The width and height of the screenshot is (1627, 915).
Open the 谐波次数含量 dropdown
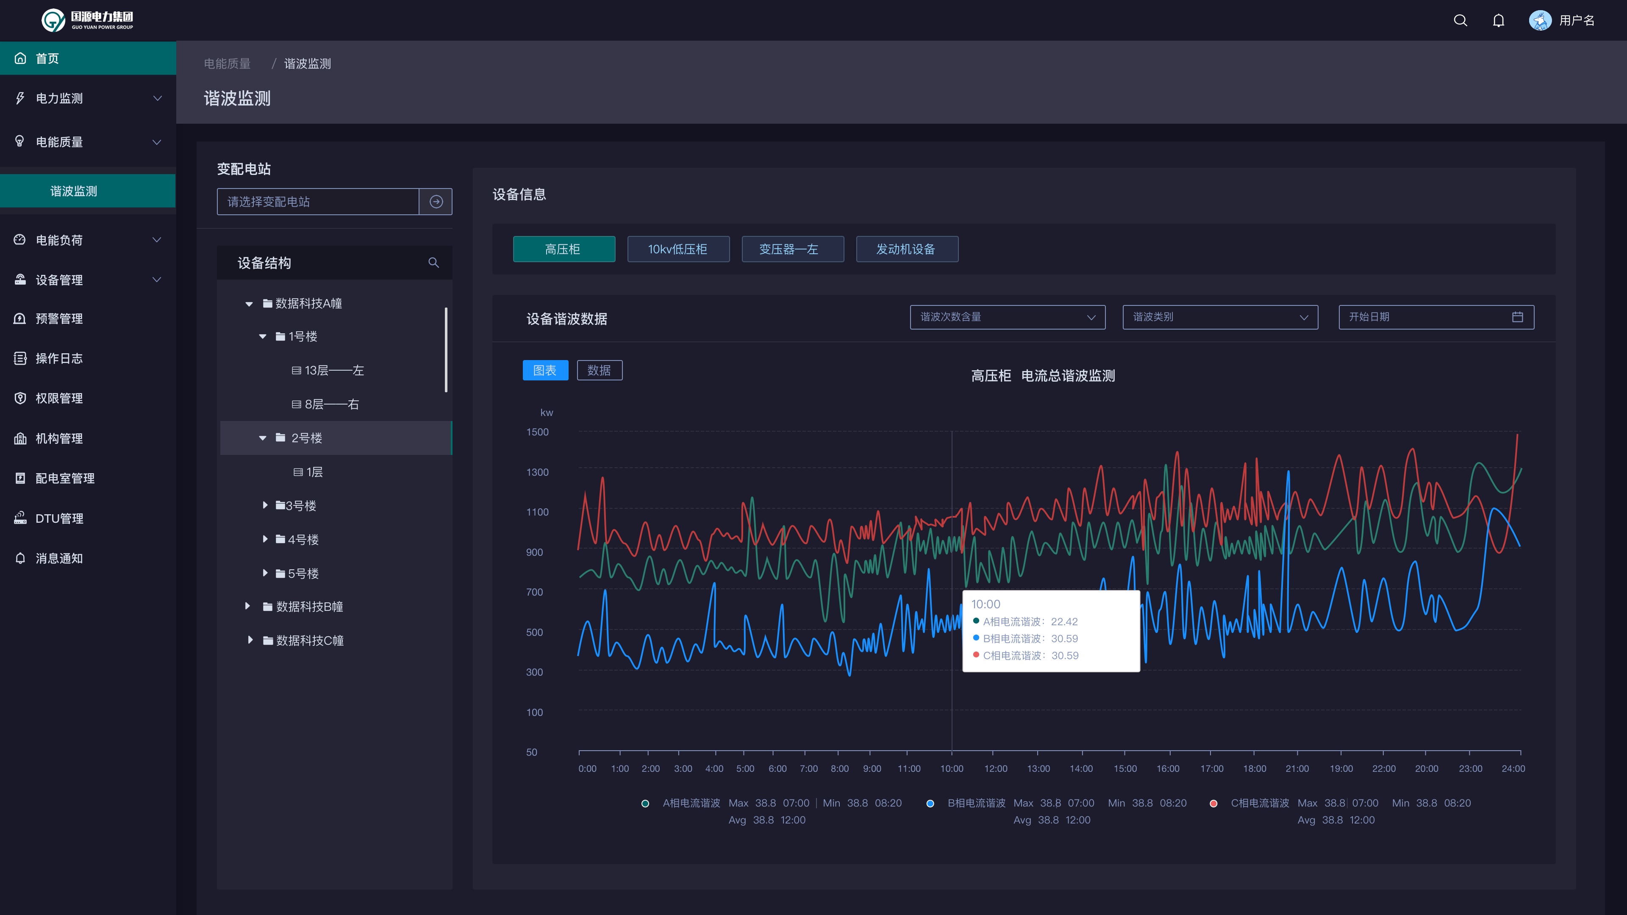(1008, 317)
